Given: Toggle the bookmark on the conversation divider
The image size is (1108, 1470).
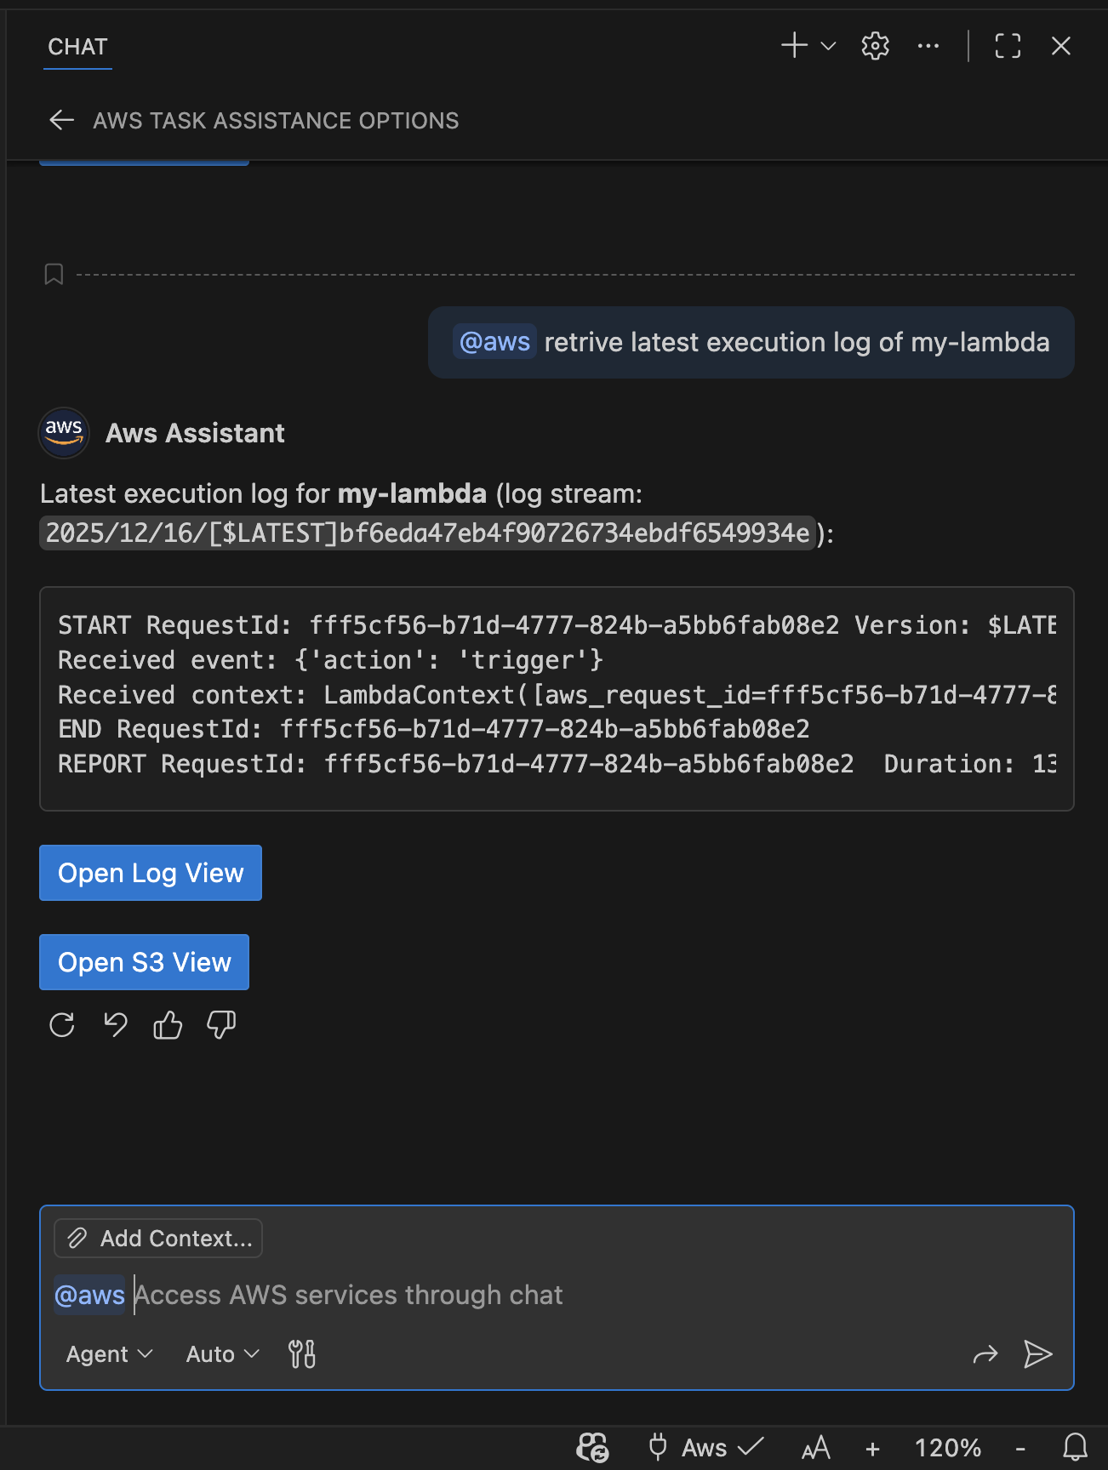Looking at the screenshot, I should [x=54, y=274].
